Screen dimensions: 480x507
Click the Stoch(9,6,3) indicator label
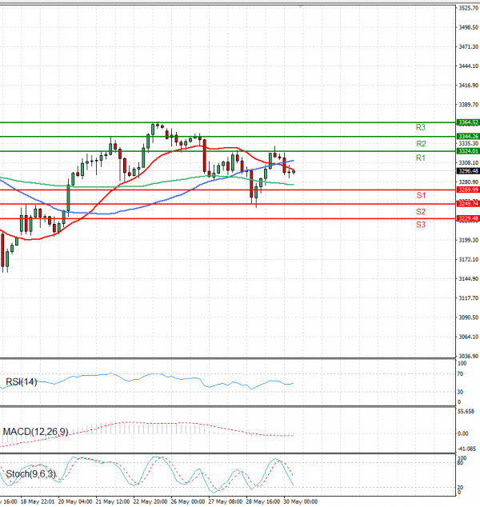tap(30, 474)
